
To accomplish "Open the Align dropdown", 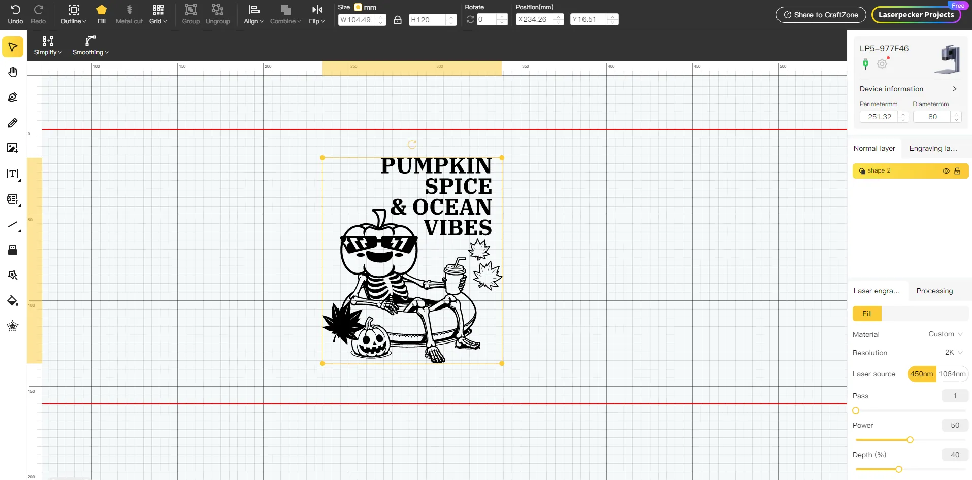I will click(253, 14).
